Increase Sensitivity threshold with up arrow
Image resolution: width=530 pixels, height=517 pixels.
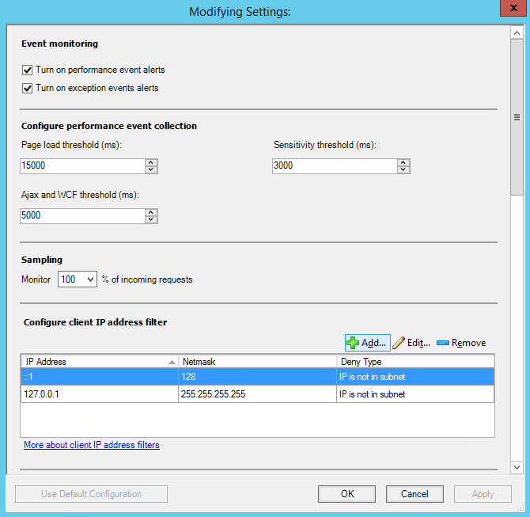[403, 162]
